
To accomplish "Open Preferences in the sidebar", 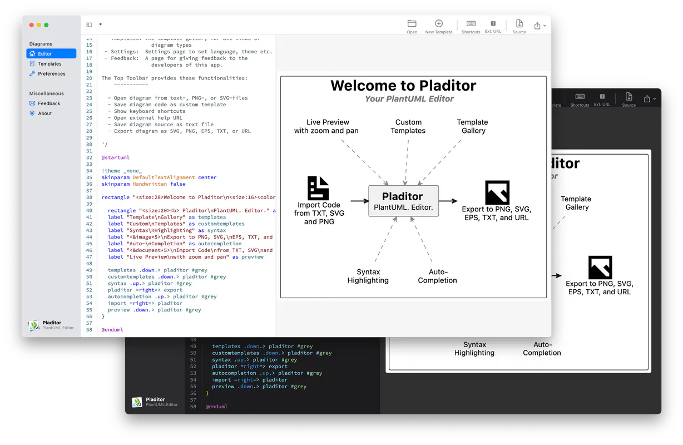I will (x=51, y=73).
